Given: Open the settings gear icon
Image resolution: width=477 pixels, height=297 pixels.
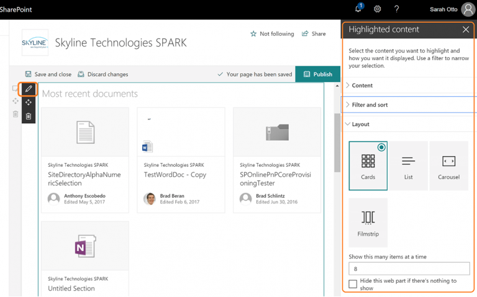Looking at the screenshot, I should [x=378, y=9].
